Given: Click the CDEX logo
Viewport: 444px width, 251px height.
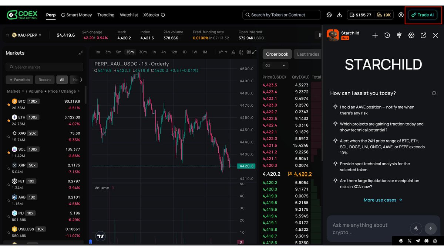Looking at the screenshot, I should point(22,15).
